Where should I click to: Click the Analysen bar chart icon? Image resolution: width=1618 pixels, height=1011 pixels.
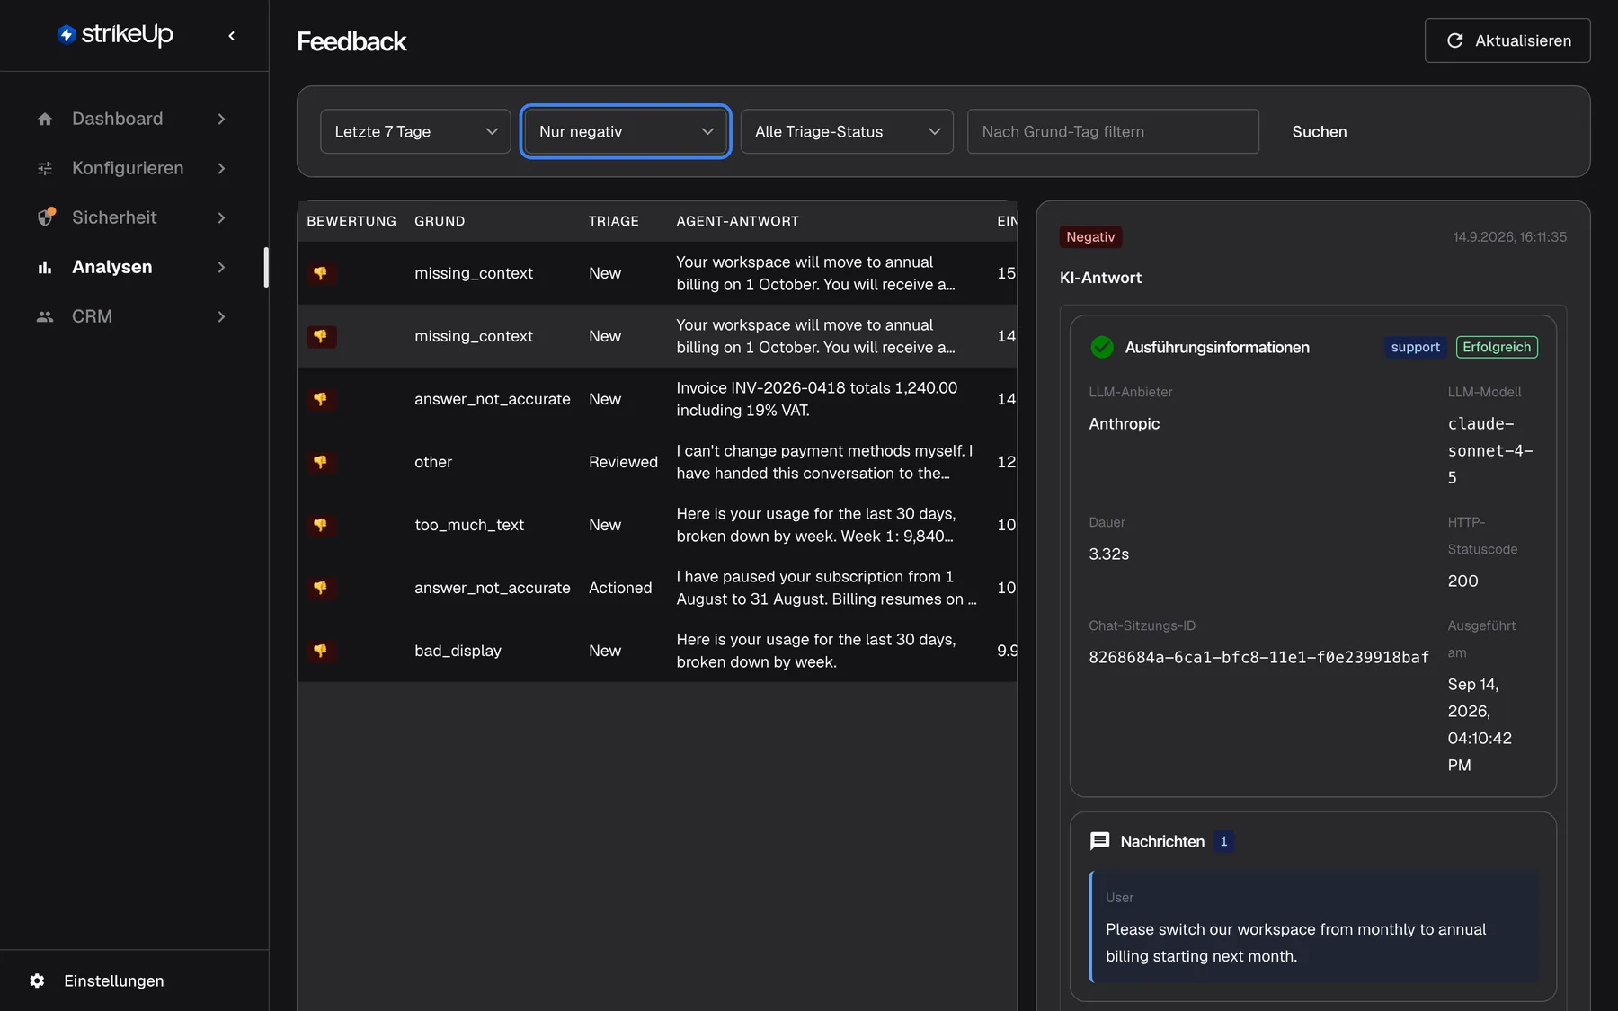click(45, 267)
